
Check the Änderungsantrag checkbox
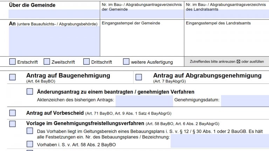(x=30, y=92)
